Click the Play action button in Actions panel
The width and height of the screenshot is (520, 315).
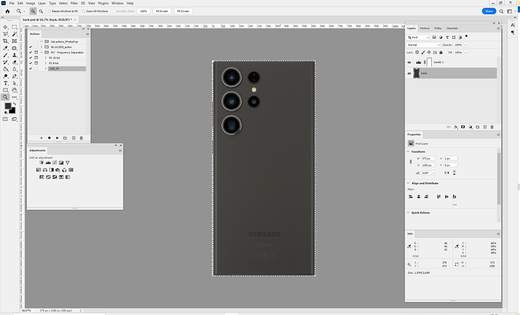coord(57,138)
